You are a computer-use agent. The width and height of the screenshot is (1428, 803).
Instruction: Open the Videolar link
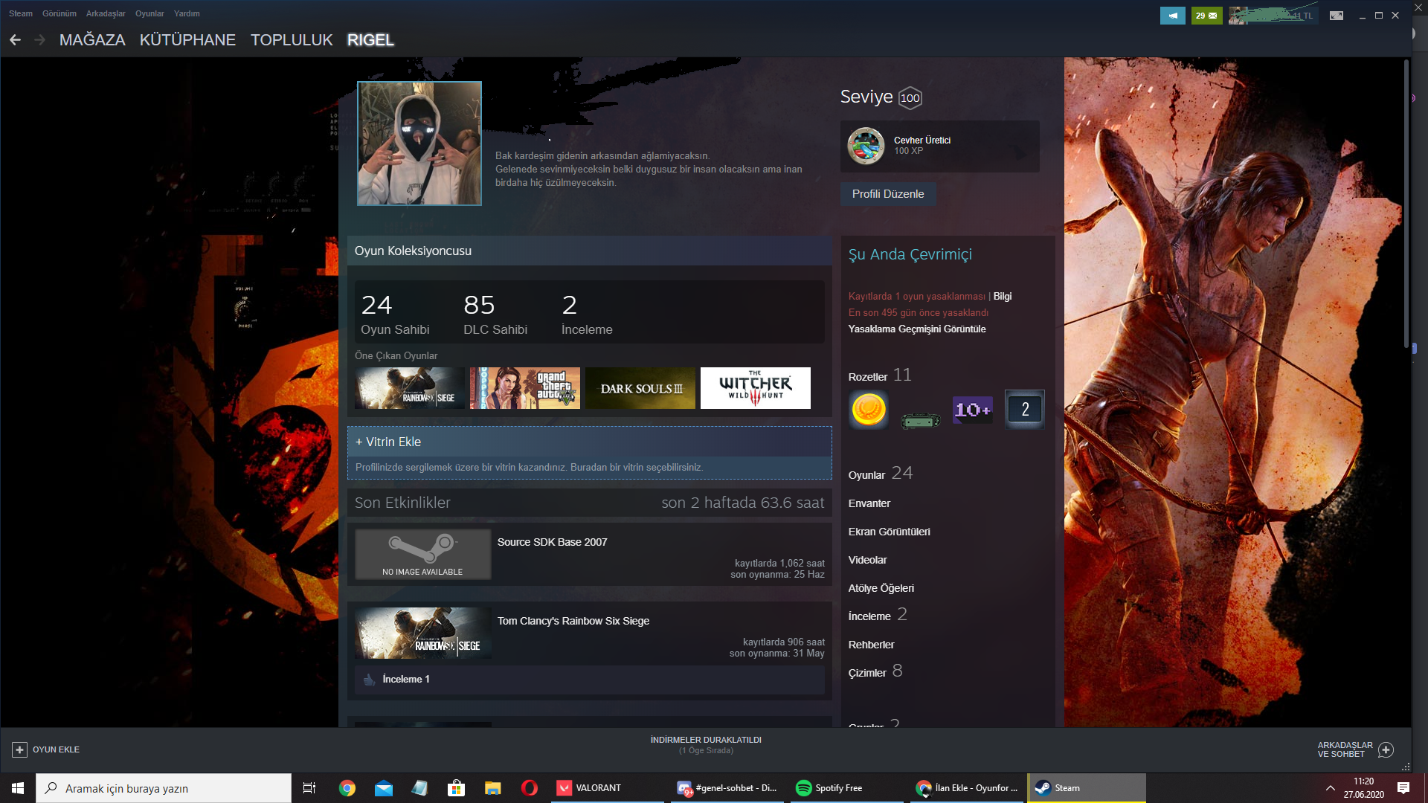tap(868, 560)
